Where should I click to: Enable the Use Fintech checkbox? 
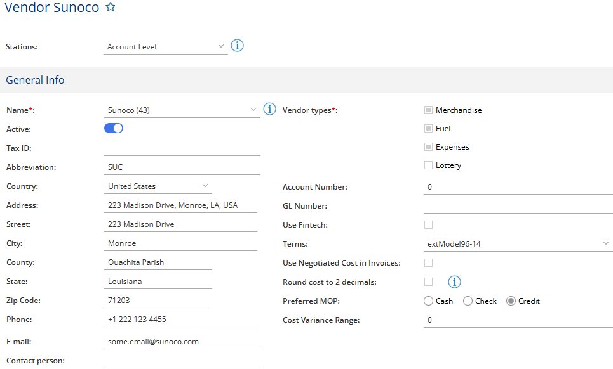point(428,224)
